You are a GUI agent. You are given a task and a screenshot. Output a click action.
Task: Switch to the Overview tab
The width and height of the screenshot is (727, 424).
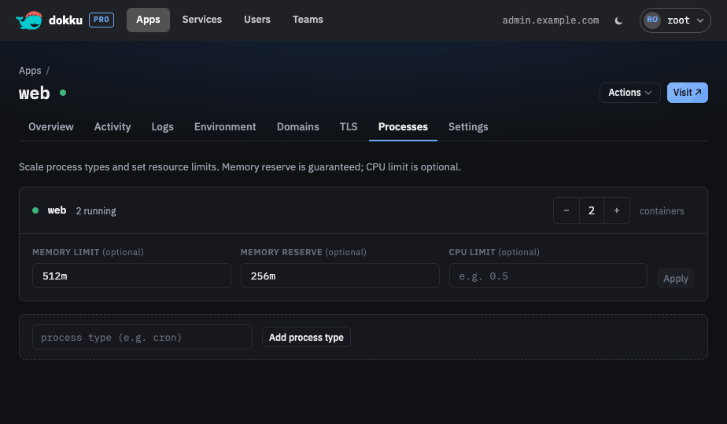[x=51, y=127]
